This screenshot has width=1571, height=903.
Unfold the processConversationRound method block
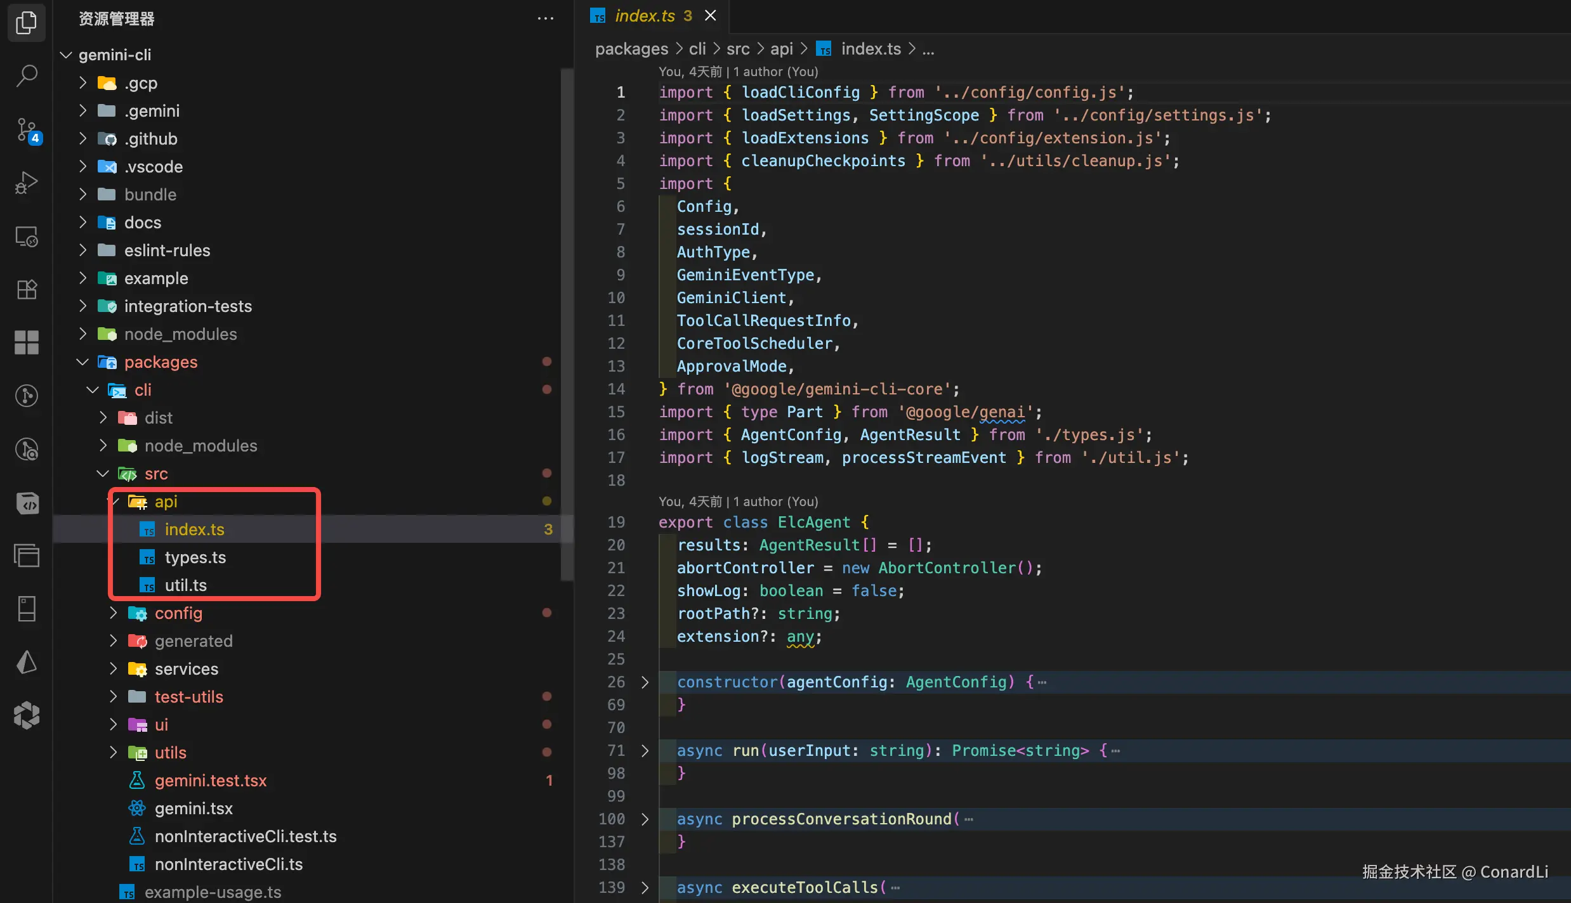645,819
